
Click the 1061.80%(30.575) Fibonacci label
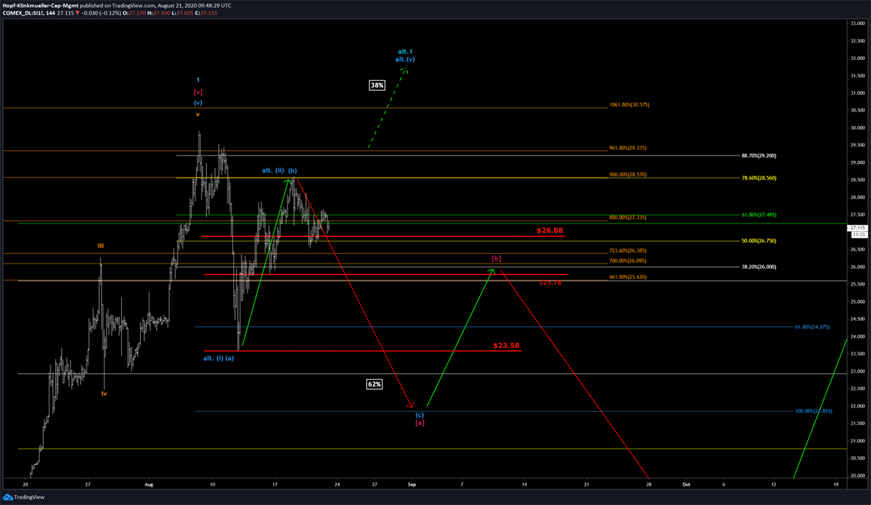[629, 104]
